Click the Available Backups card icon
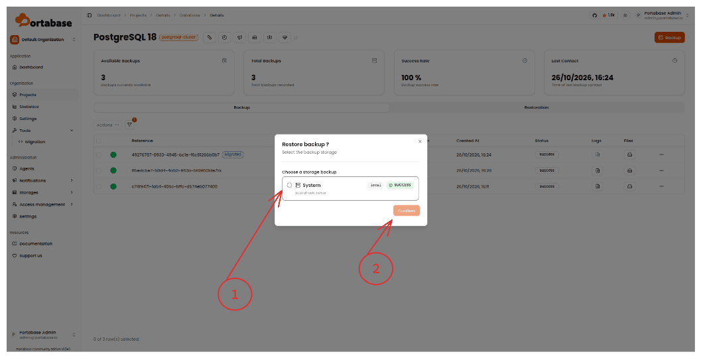The width and height of the screenshot is (701, 358). (224, 60)
